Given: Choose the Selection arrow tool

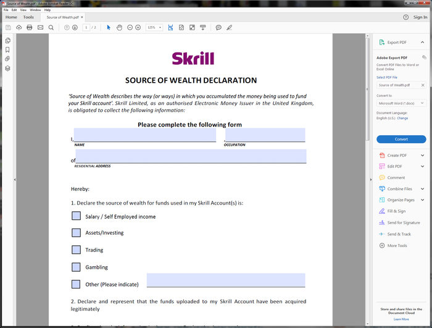Looking at the screenshot, I should 109,28.
